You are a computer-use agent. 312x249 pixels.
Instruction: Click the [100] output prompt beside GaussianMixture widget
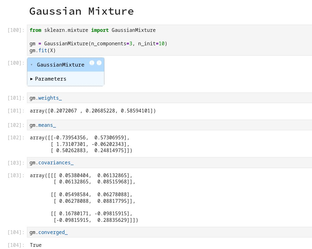(x=16, y=63)
